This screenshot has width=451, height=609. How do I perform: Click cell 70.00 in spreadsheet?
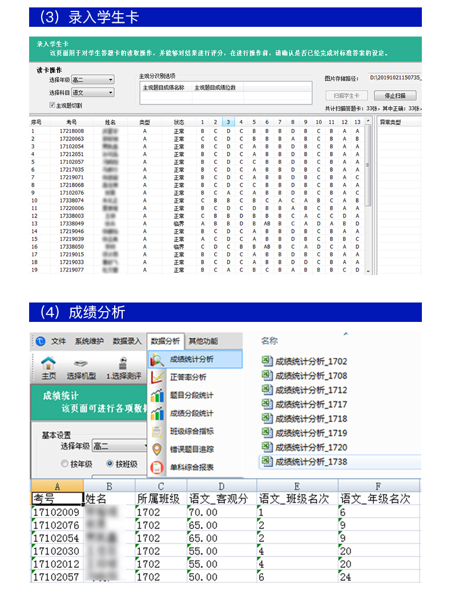[x=222, y=513]
